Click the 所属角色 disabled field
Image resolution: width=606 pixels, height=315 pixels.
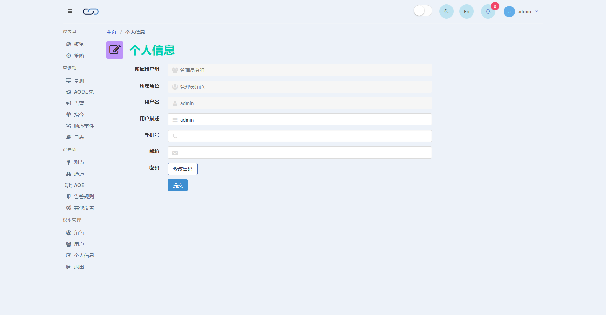[x=300, y=87]
